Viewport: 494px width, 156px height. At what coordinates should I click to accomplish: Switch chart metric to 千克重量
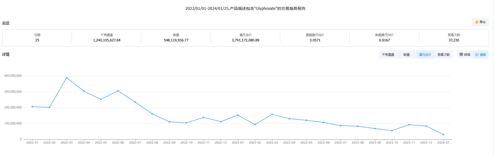coord(388,55)
